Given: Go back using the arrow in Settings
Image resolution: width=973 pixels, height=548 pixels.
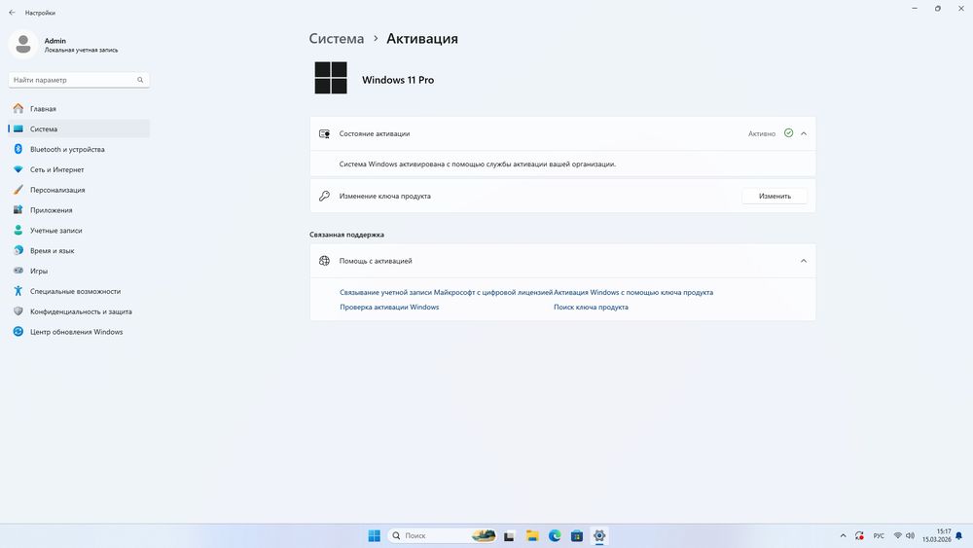Looking at the screenshot, I should pyautogui.click(x=12, y=13).
